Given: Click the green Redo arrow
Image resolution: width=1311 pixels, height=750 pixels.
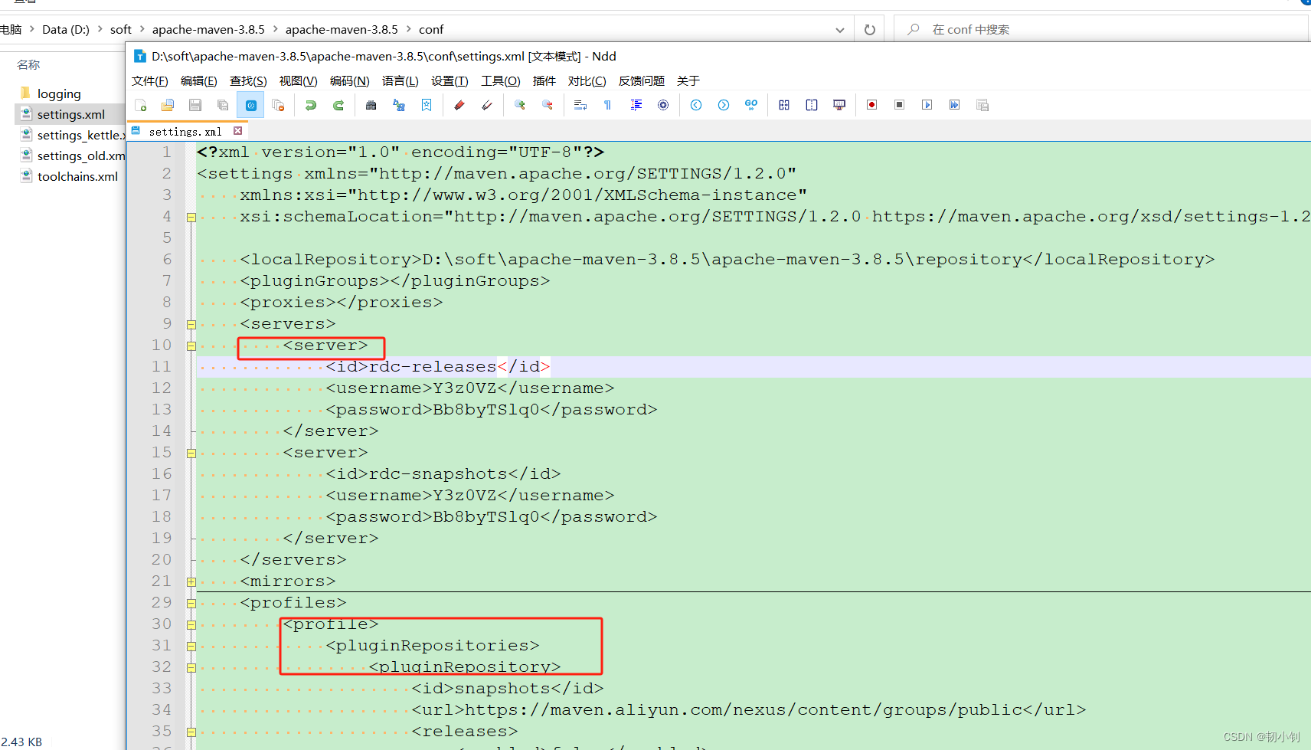Looking at the screenshot, I should point(338,105).
